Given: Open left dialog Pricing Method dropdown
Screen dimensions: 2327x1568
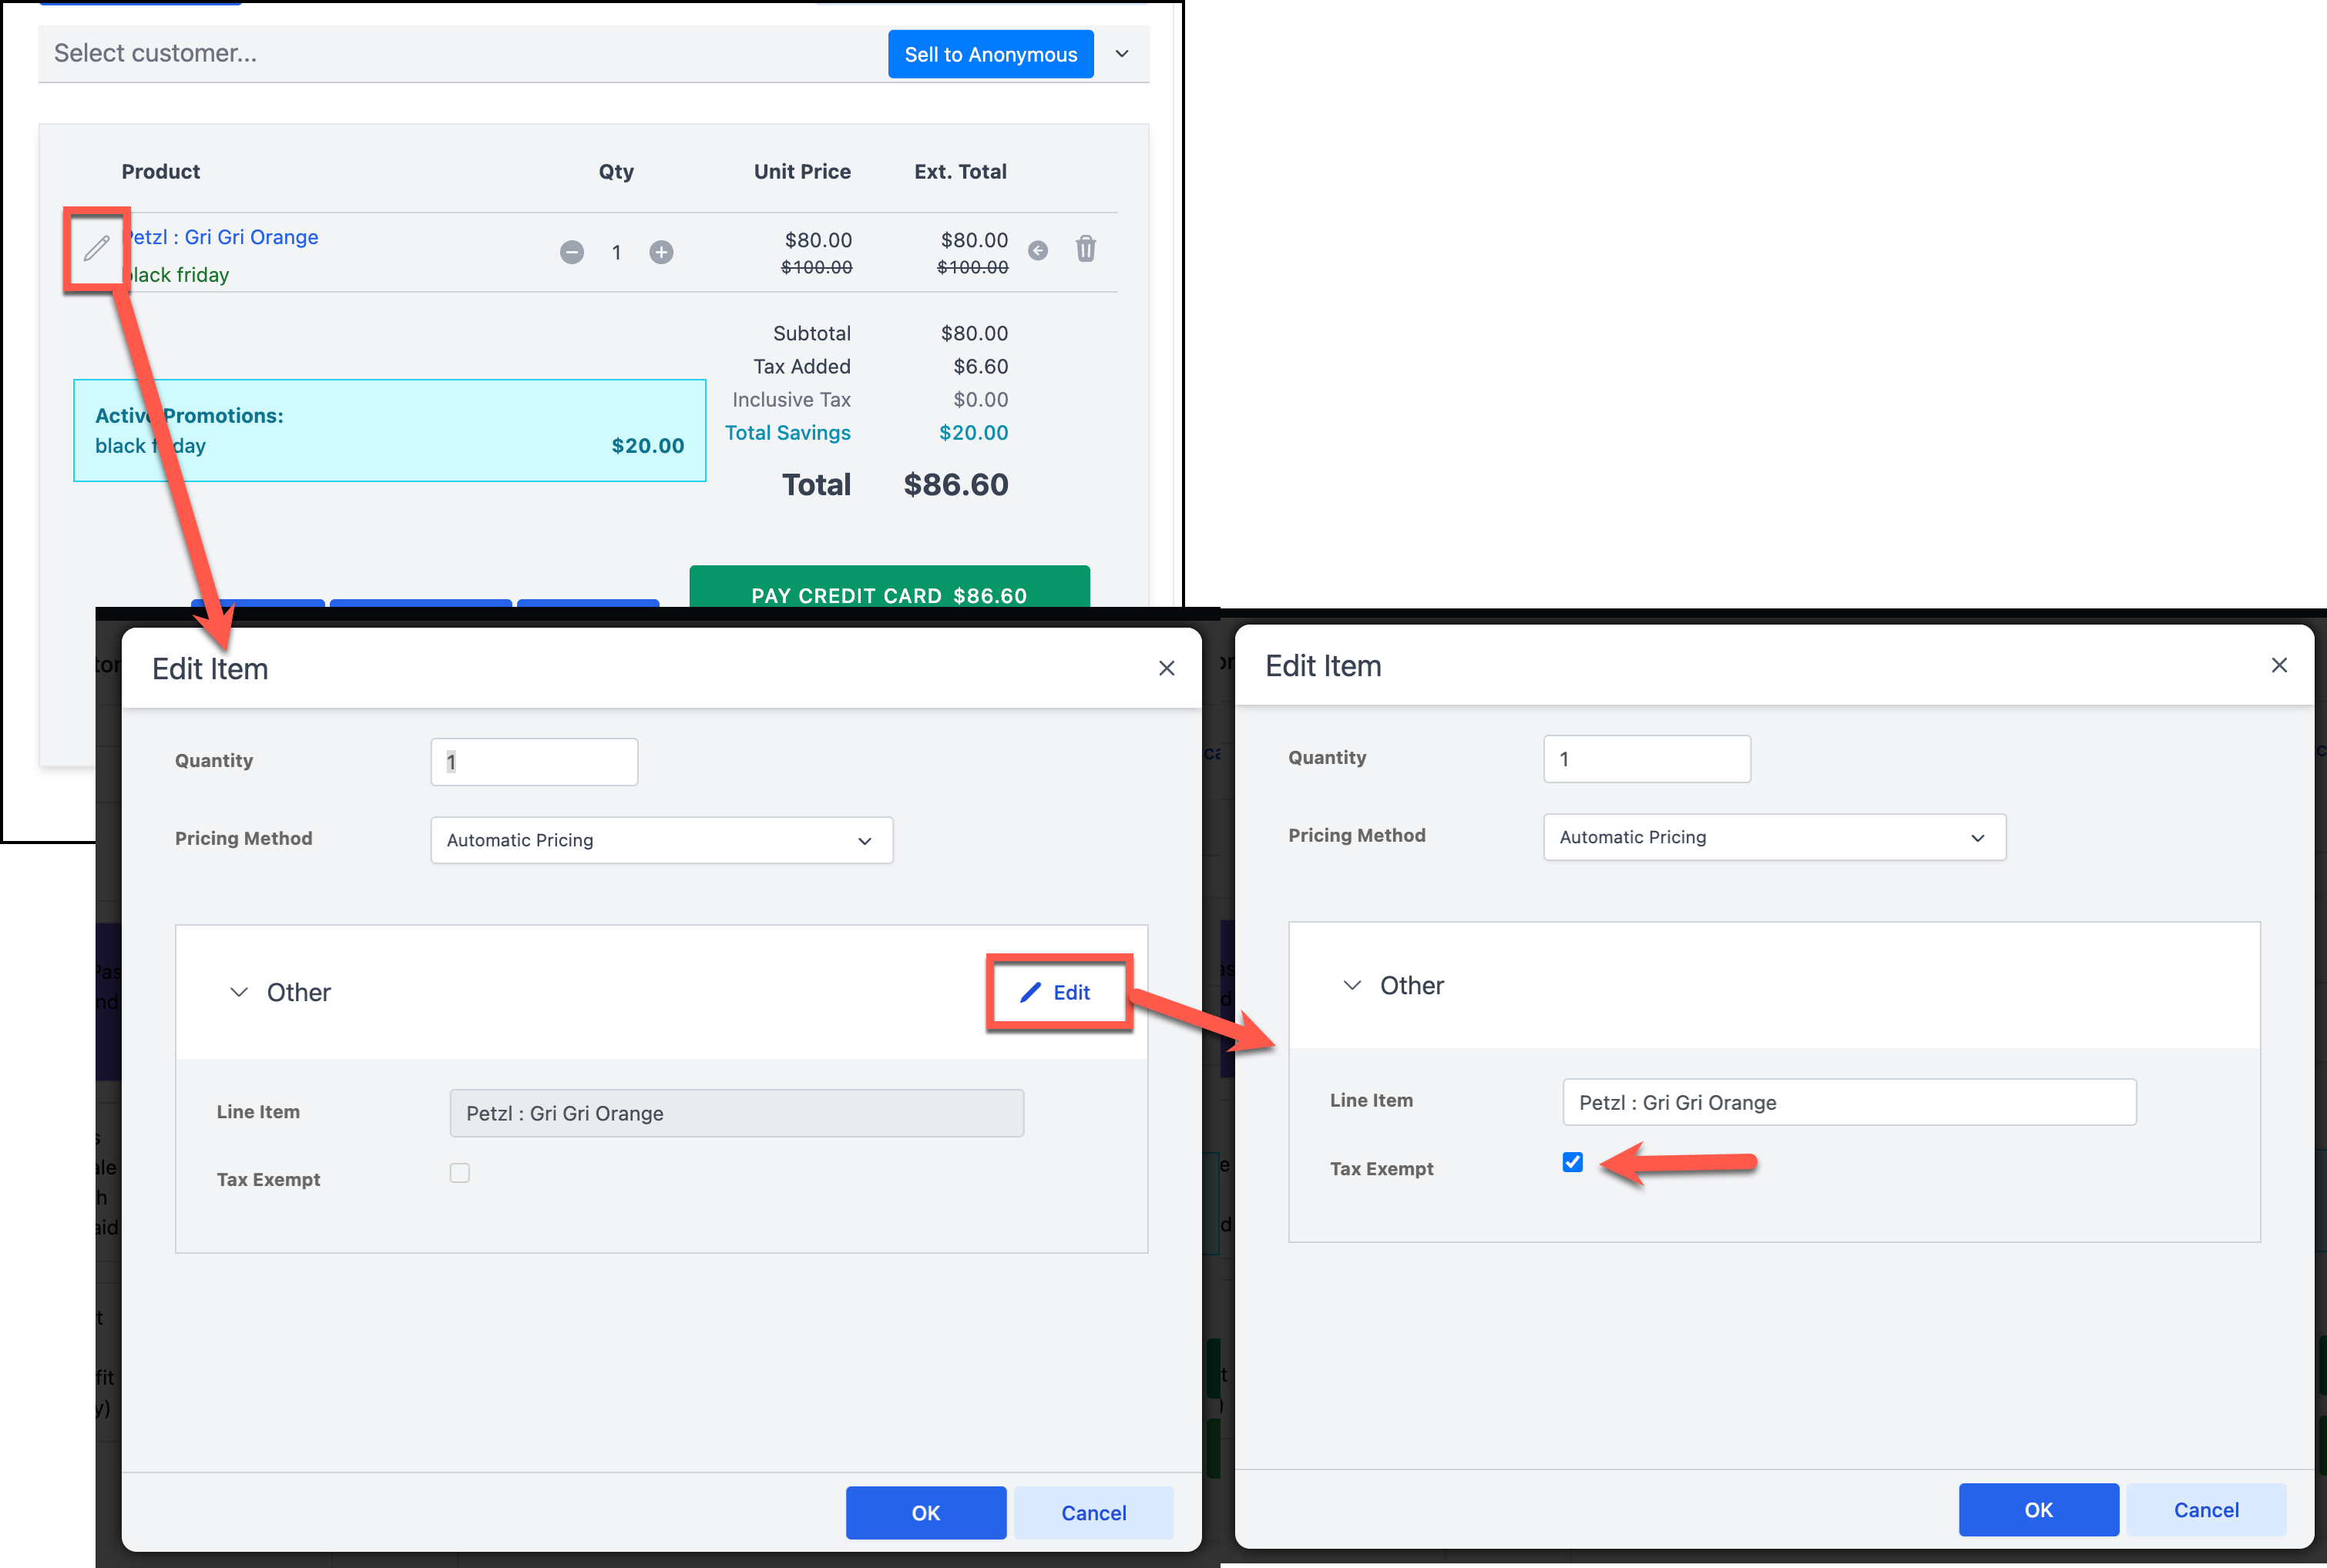Looking at the screenshot, I should coord(661,840).
